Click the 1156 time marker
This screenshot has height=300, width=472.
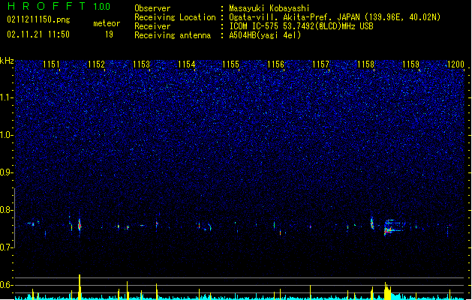[275, 64]
